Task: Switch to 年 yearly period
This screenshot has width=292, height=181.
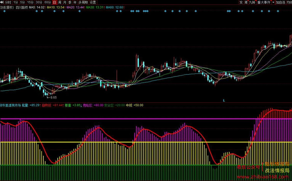Action: (x=75, y=2)
